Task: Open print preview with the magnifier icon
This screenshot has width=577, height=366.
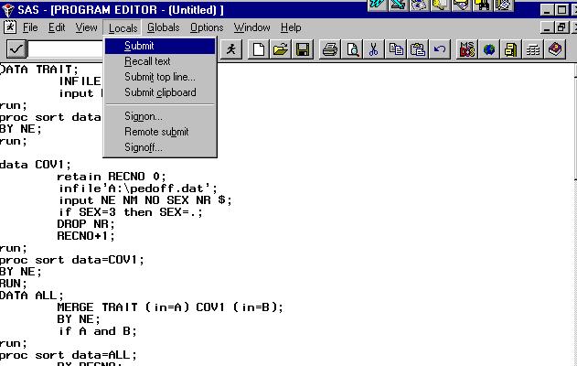Action: coord(352,49)
